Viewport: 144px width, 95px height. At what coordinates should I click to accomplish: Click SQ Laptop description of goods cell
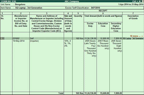point(133,38)
